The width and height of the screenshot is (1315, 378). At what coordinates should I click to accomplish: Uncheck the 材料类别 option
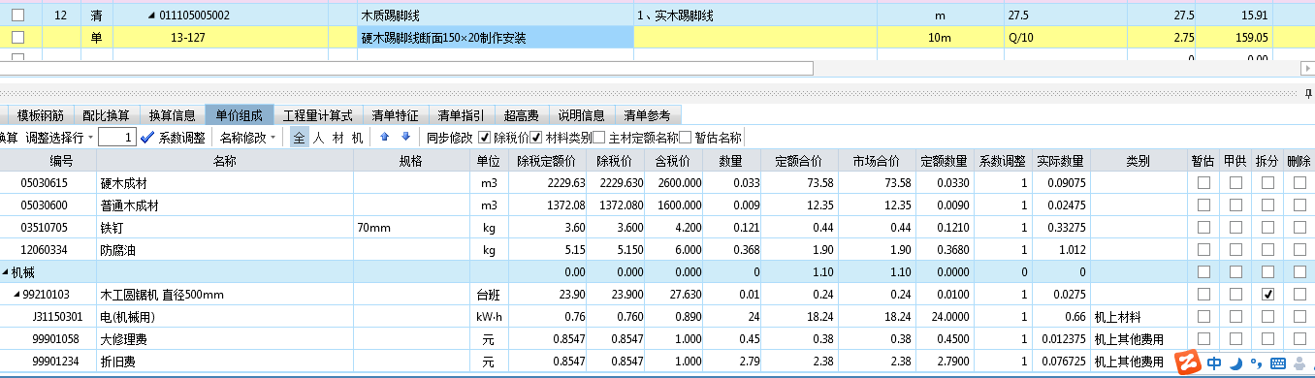535,138
